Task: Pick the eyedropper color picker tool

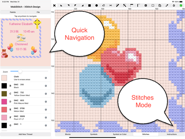Action: click(x=167, y=5)
